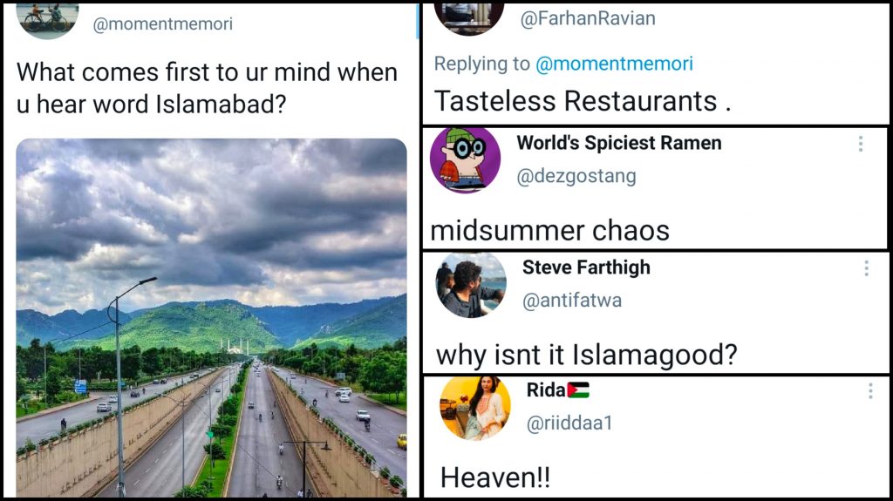The height and width of the screenshot is (501, 893).
Task: Click the Steve Farthigh display name
Action: click(586, 267)
